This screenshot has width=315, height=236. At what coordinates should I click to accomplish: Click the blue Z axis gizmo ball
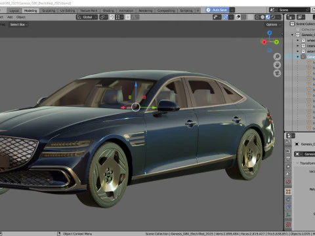[x=270, y=33]
